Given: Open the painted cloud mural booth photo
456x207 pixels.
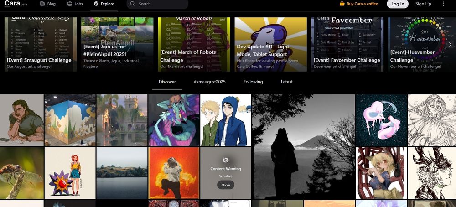Looking at the screenshot, I should [x=70, y=120].
